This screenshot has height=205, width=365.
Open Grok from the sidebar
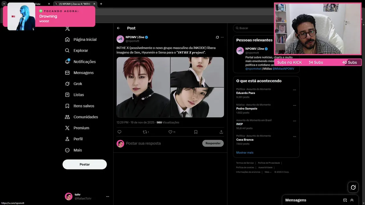pyautogui.click(x=74, y=84)
